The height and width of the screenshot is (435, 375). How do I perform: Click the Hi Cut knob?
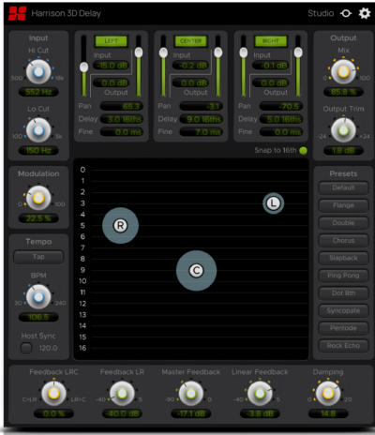click(38, 72)
